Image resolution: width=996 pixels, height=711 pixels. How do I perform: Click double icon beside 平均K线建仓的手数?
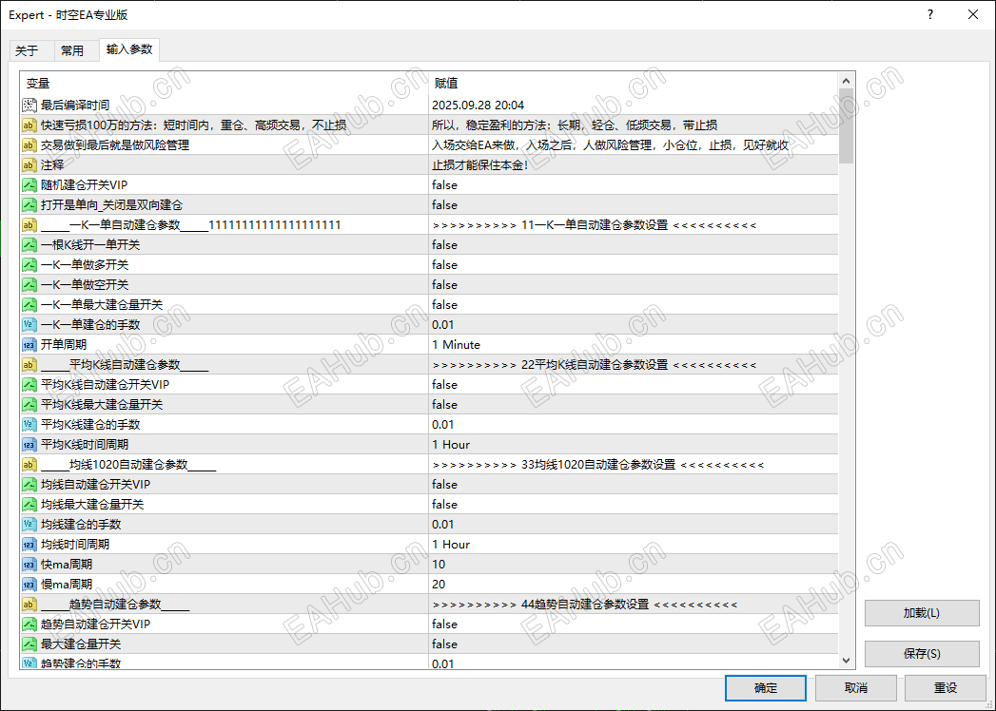(29, 425)
